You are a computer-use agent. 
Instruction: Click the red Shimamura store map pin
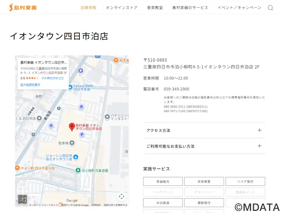click(72, 127)
